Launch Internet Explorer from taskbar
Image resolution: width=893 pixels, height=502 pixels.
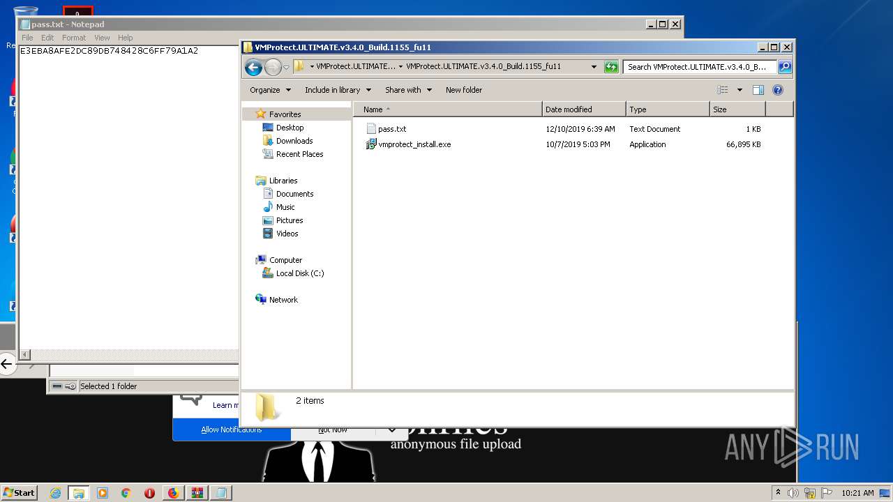(x=56, y=493)
